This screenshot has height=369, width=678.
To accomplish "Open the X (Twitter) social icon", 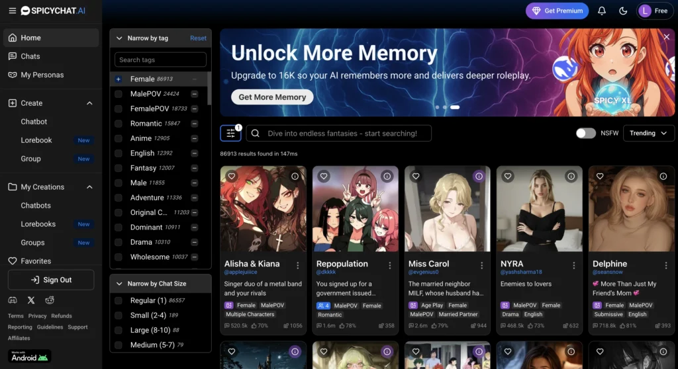I will 31,300.
